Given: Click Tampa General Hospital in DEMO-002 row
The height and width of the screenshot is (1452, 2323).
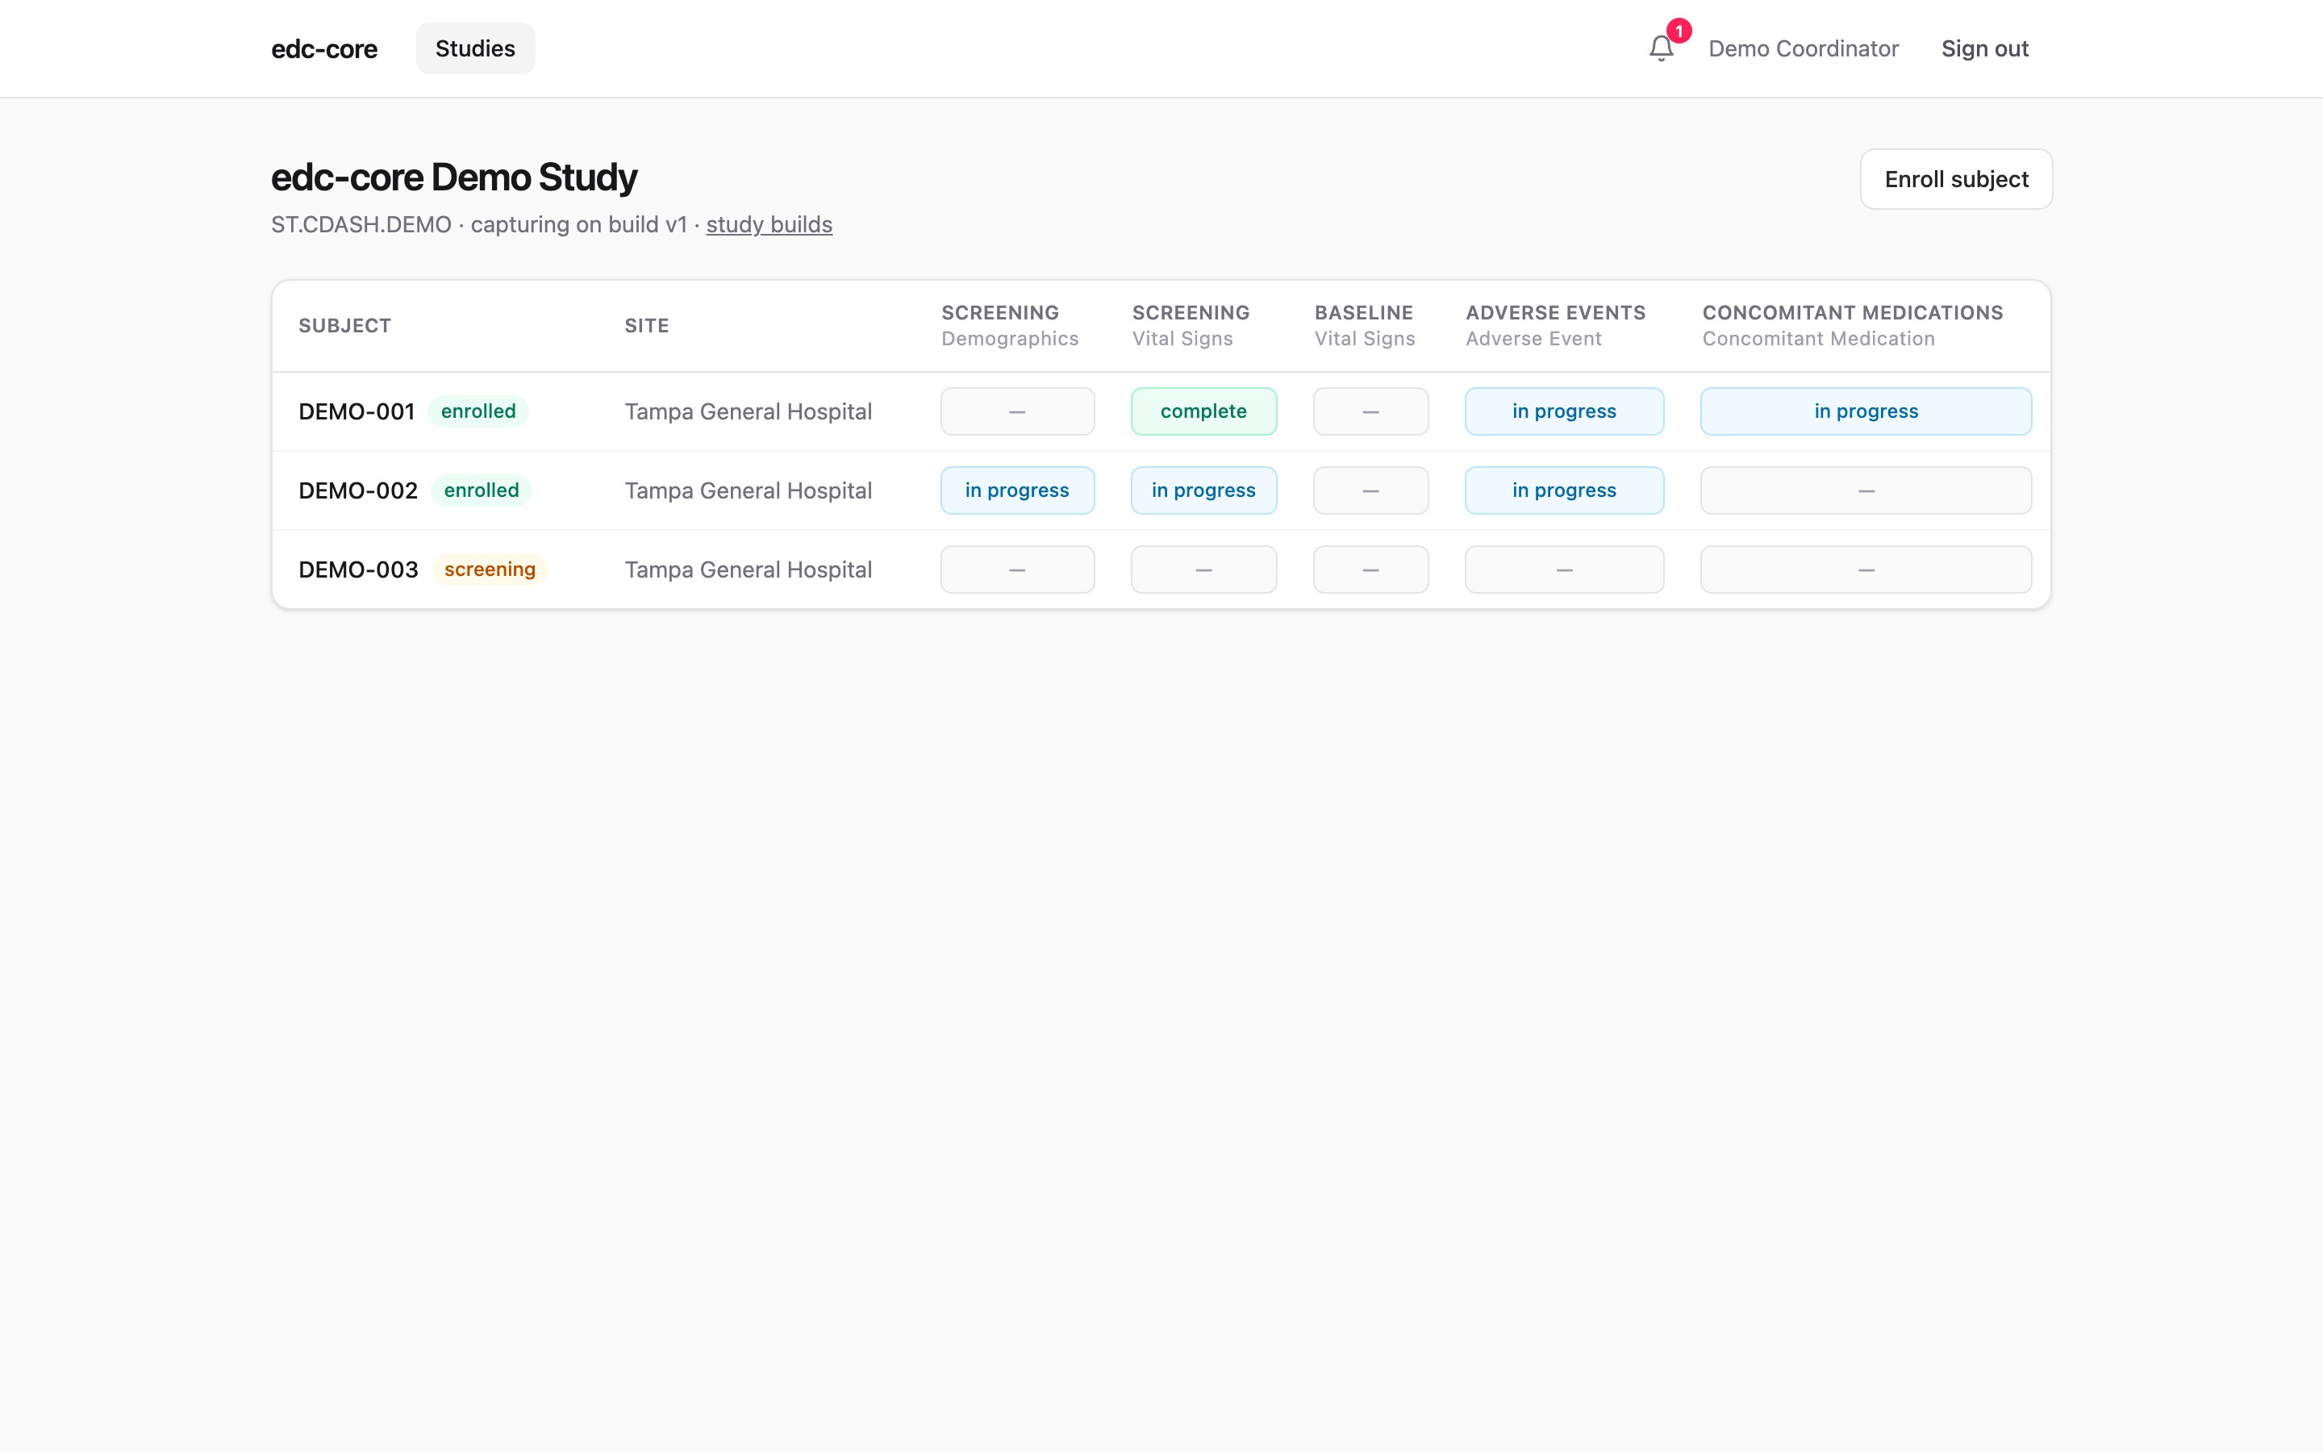Looking at the screenshot, I should click(748, 490).
